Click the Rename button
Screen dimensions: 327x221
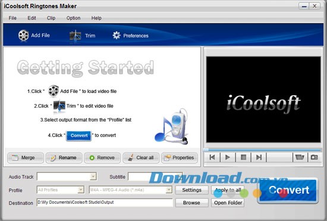point(64,158)
